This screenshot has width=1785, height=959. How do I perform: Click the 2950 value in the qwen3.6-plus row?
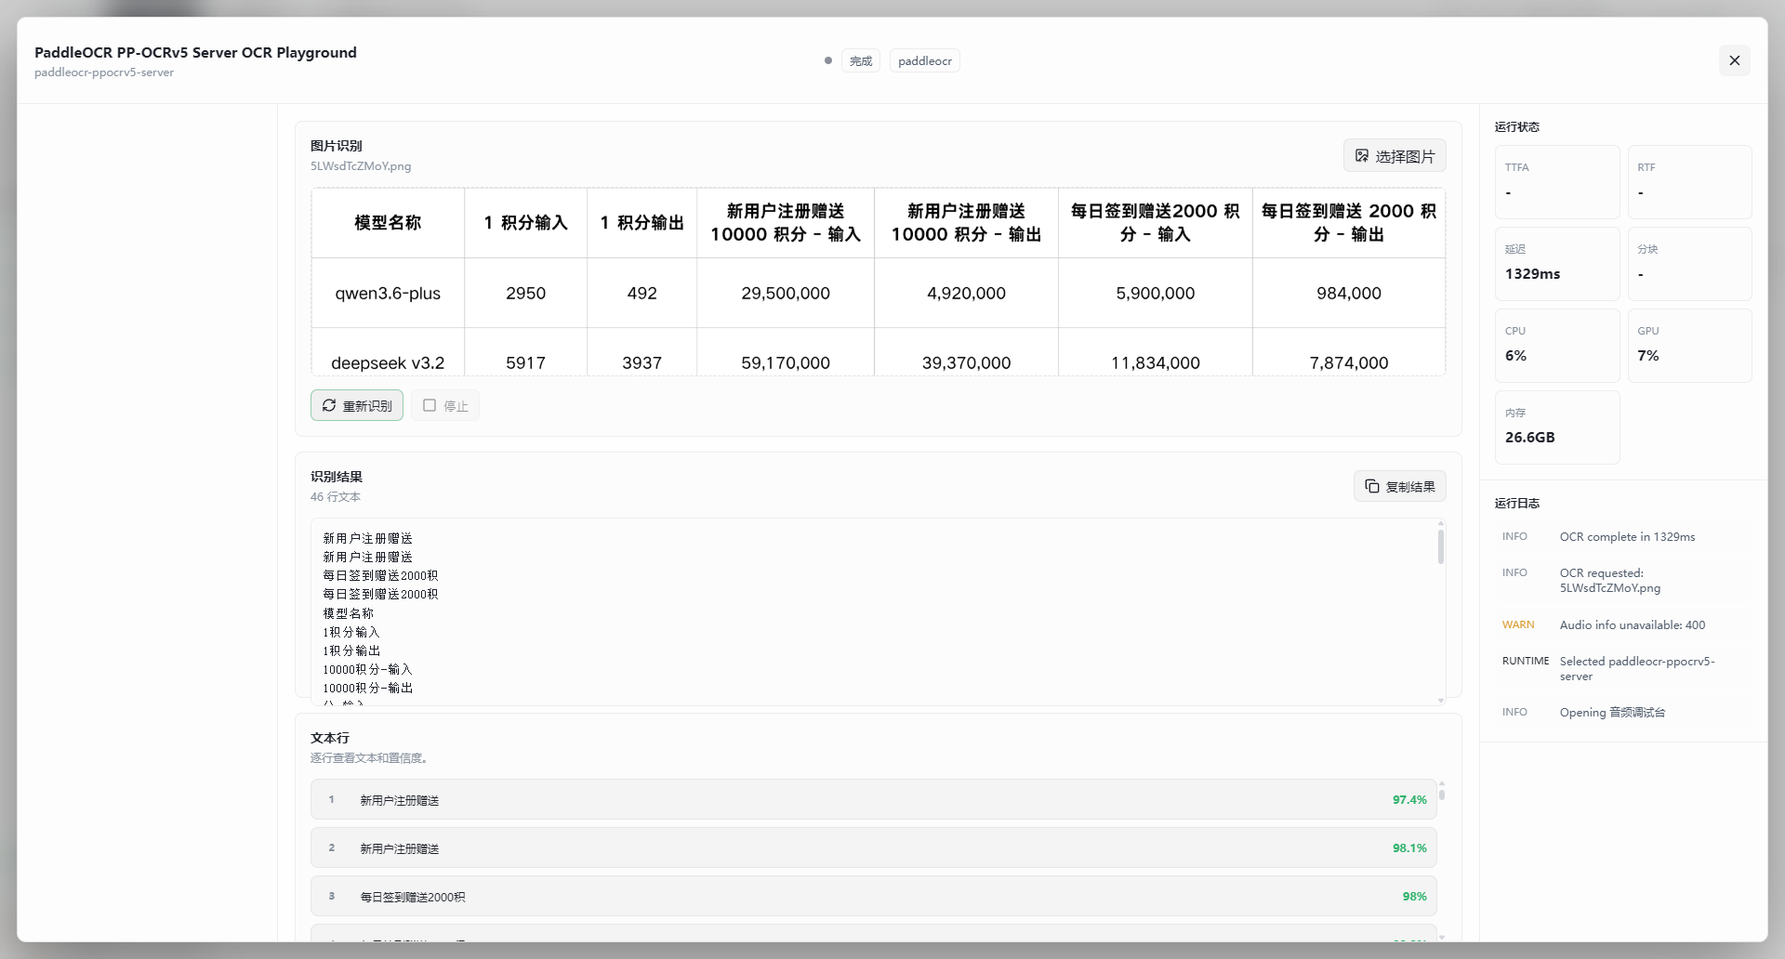pyautogui.click(x=525, y=293)
